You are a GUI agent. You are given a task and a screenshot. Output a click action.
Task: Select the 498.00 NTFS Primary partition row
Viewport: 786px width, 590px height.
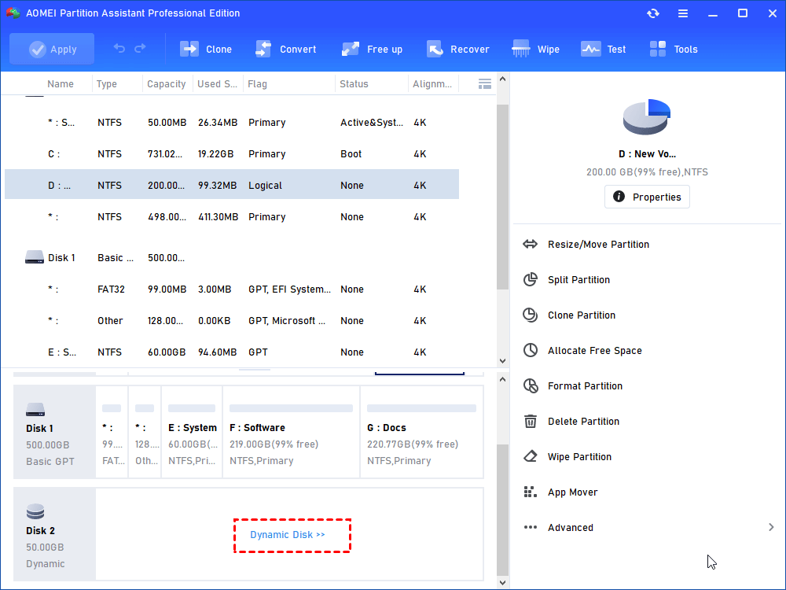tap(232, 217)
